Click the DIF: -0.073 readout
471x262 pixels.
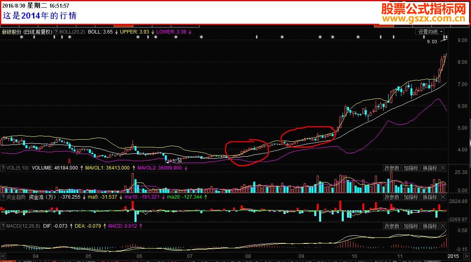coord(55,226)
